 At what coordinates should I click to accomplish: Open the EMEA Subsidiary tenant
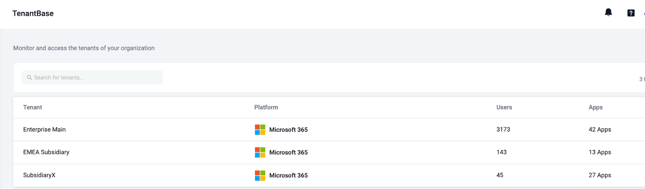(46, 152)
